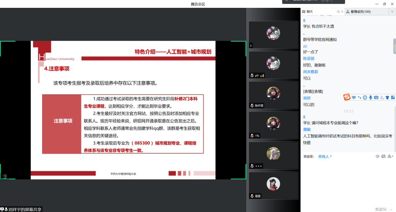Pop out the chat panel window
Image resolution: width=396 pixels, height=212 pixels.
[x=338, y=12]
